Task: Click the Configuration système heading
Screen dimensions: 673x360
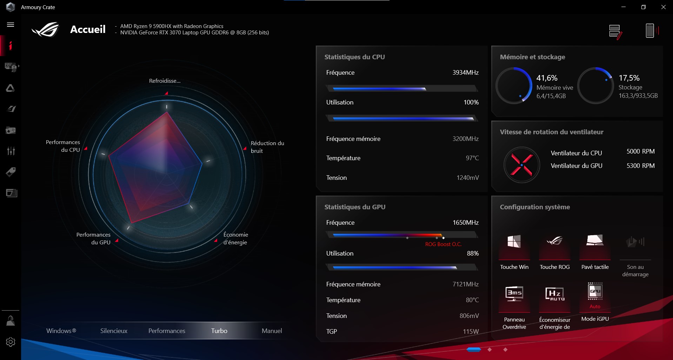Action: click(x=535, y=207)
